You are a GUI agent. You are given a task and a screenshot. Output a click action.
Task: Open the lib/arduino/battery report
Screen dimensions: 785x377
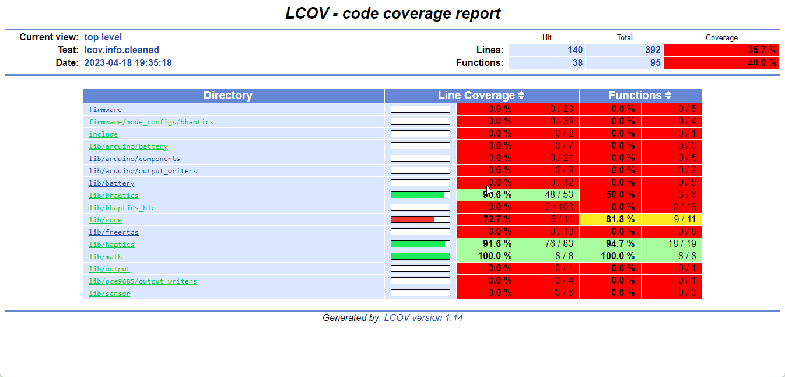tap(128, 146)
